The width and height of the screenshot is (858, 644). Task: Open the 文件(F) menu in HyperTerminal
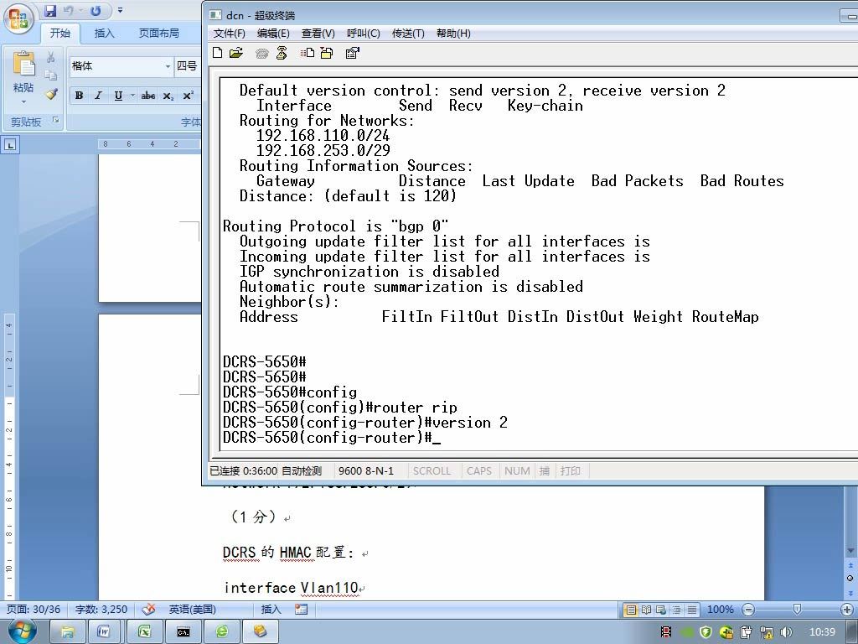pyautogui.click(x=230, y=34)
